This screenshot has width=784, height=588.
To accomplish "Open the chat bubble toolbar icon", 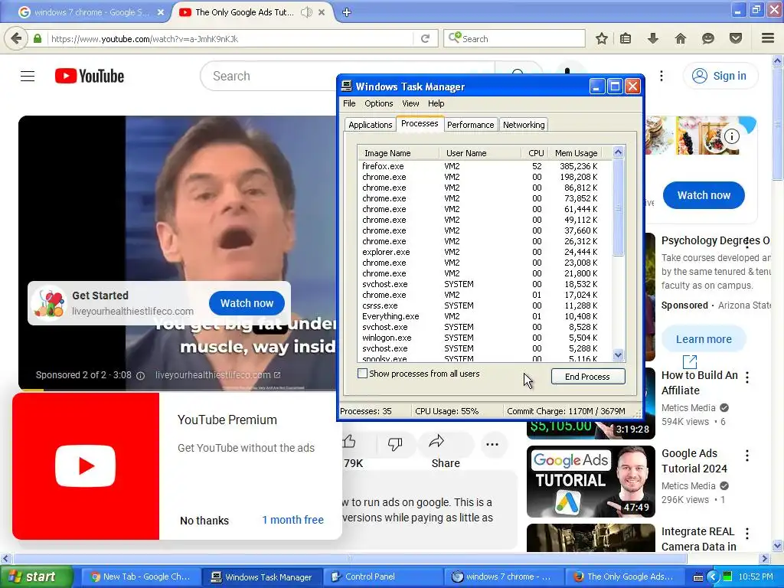I will [x=708, y=38].
